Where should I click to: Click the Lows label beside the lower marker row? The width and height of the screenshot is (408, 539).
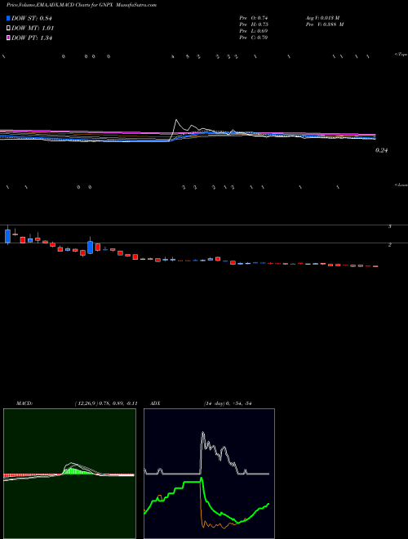pos(401,185)
